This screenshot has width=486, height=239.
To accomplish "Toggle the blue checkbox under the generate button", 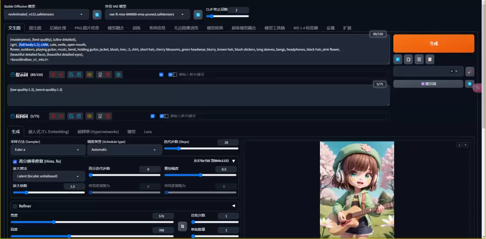I will (398, 59).
